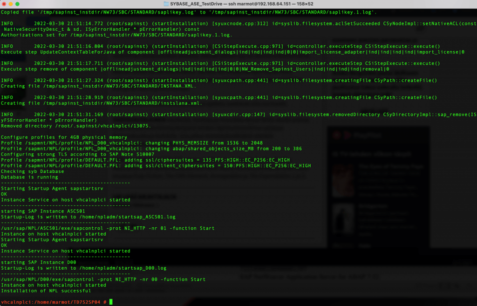Click the ASCS01 sapcontrol '-nr 01 -function Start' line
Viewport: 477px width, 306px height.
(108, 228)
